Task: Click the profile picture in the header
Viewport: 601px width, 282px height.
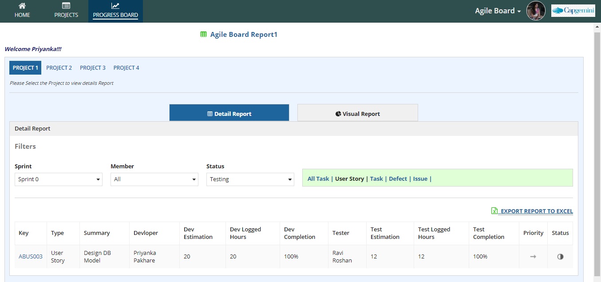Action: click(536, 11)
